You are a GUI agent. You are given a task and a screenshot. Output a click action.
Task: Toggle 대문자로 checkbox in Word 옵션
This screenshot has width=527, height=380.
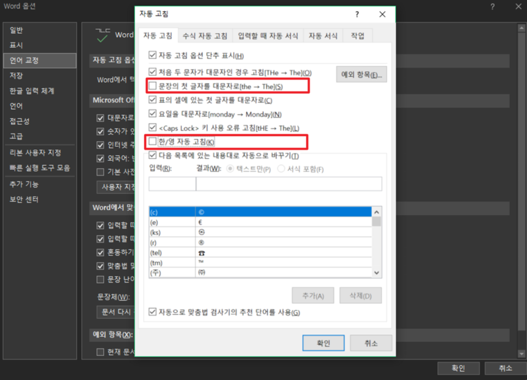(x=100, y=118)
